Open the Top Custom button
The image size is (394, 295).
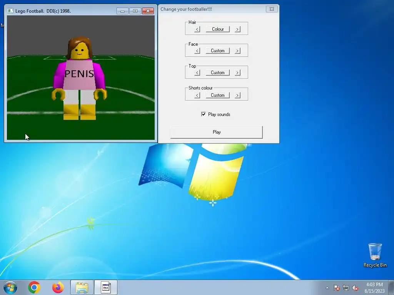point(218,73)
